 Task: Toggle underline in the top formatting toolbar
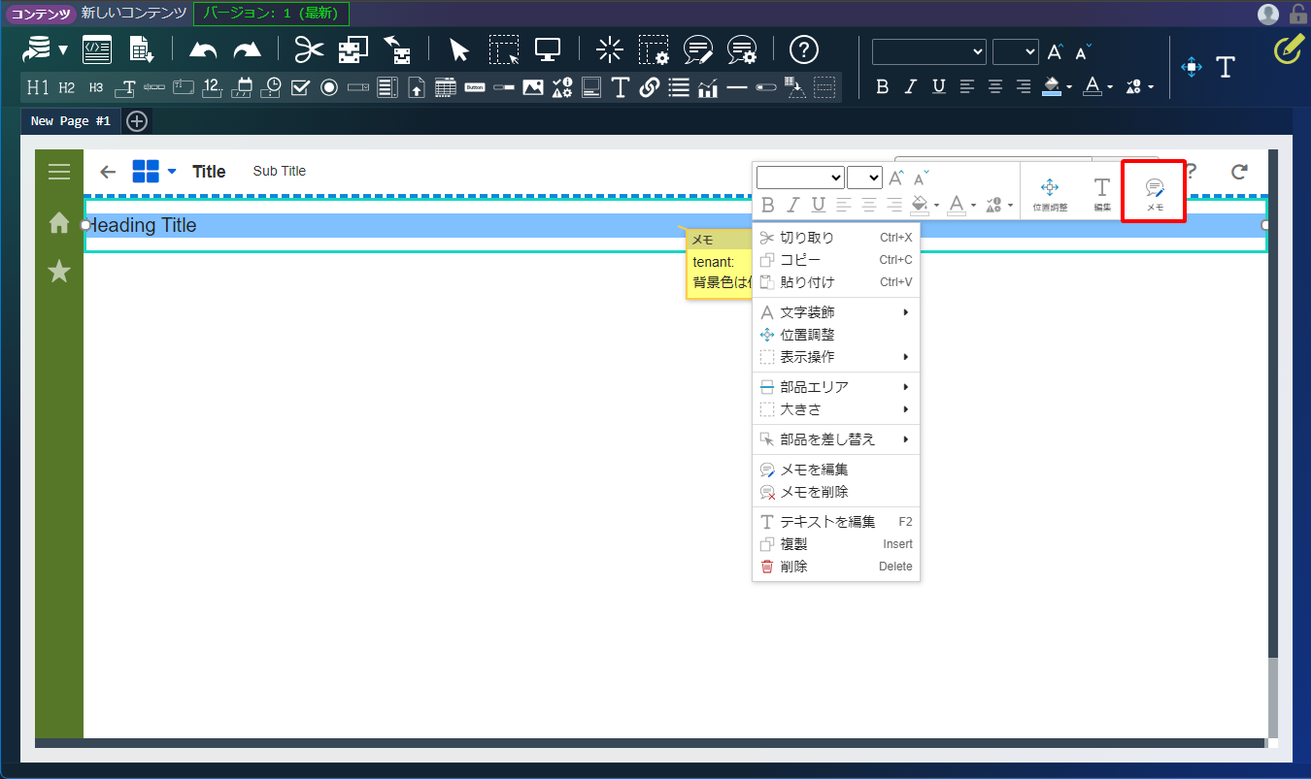[938, 87]
